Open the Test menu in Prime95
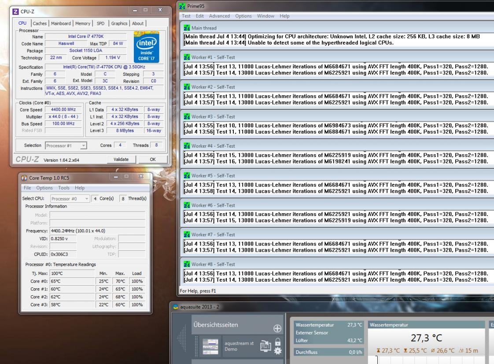The width and height of the screenshot is (494, 364). pyautogui.click(x=186, y=16)
